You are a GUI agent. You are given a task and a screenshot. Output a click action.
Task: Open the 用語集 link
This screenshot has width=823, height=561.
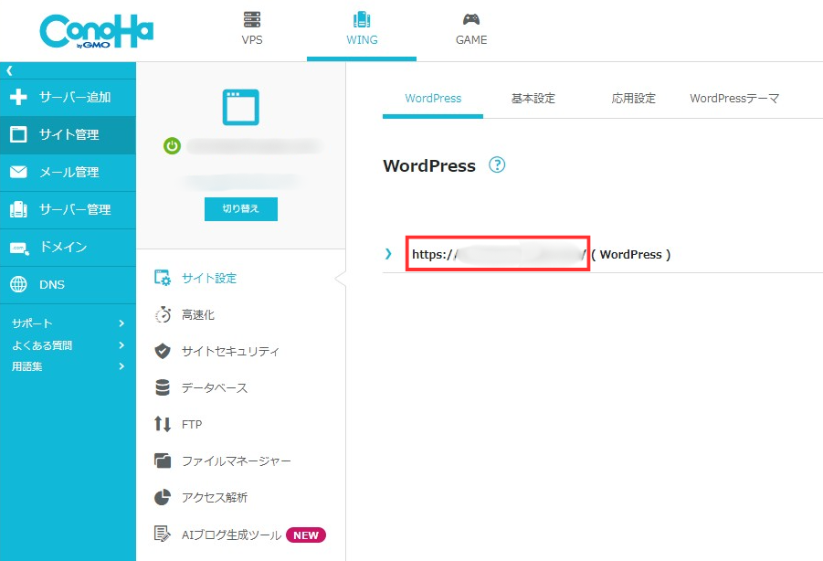(26, 366)
